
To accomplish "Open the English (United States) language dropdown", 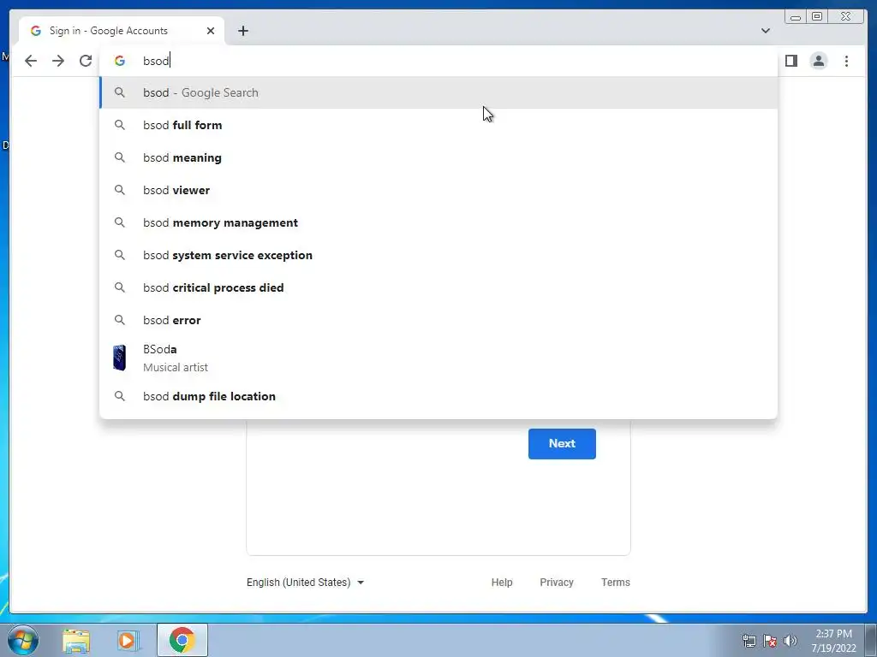I will [306, 582].
